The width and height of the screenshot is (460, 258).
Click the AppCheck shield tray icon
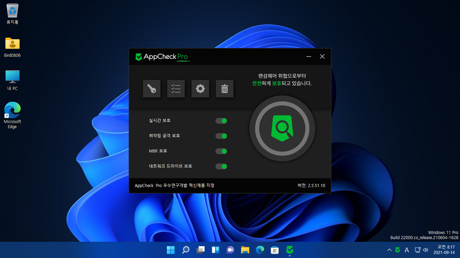tap(397, 250)
